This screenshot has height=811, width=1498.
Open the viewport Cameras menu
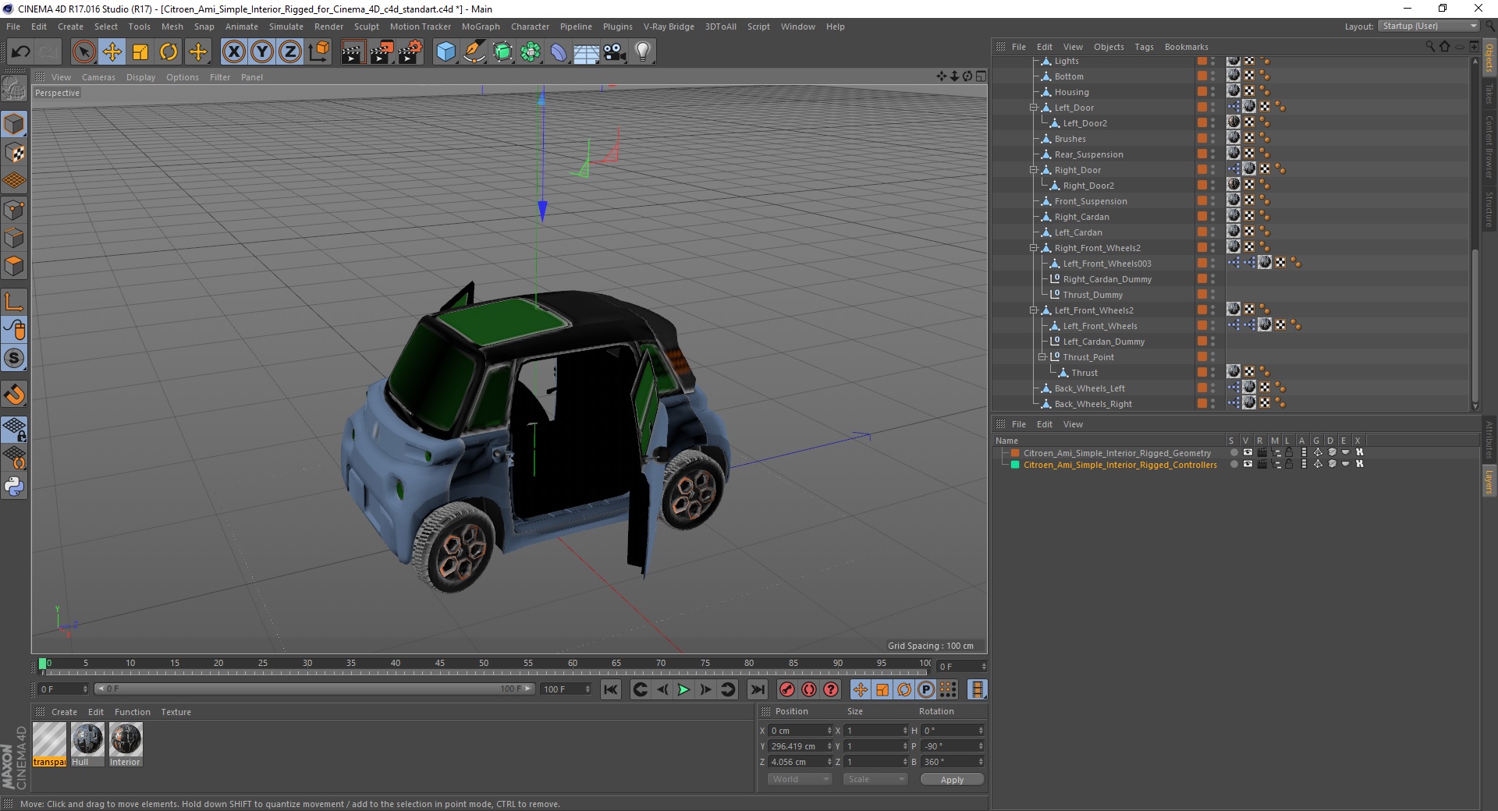click(98, 77)
